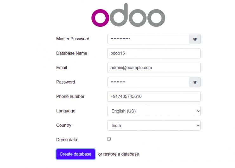Show the Master Password text
The width and height of the screenshot is (235, 168).
click(x=195, y=39)
